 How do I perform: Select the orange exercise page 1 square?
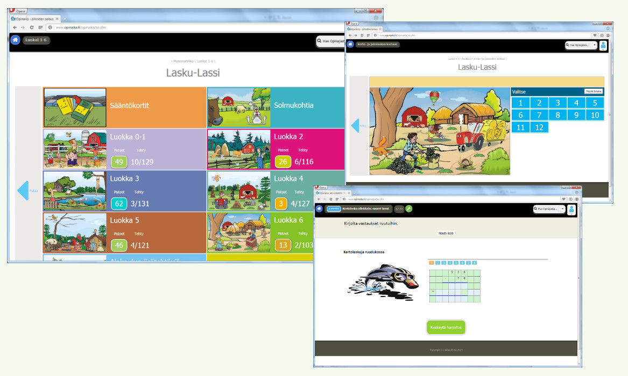coord(432,263)
